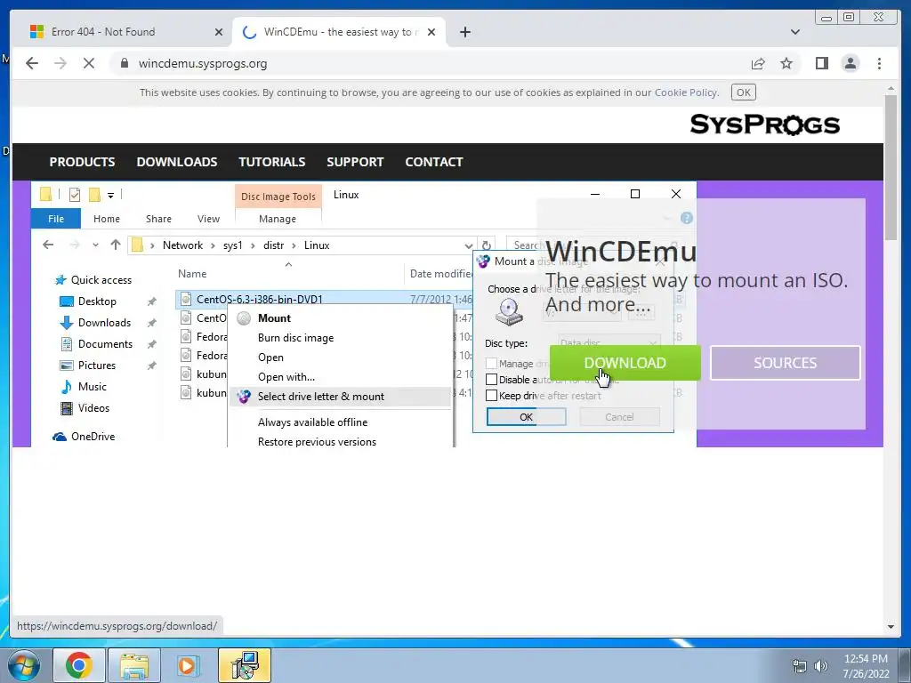Open the PRODUCTS menu on the site
Screen dimensions: 911x683
click(x=82, y=162)
